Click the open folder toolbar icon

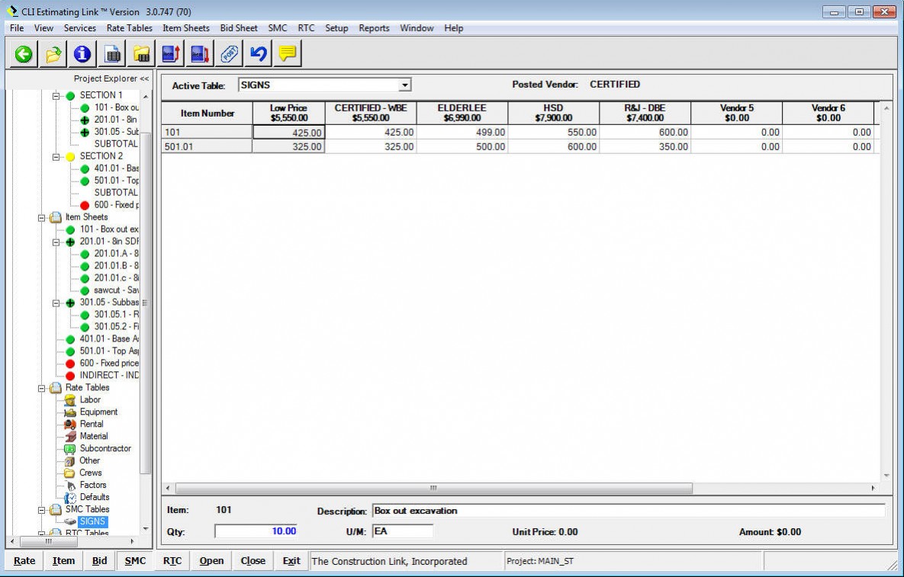(53, 54)
